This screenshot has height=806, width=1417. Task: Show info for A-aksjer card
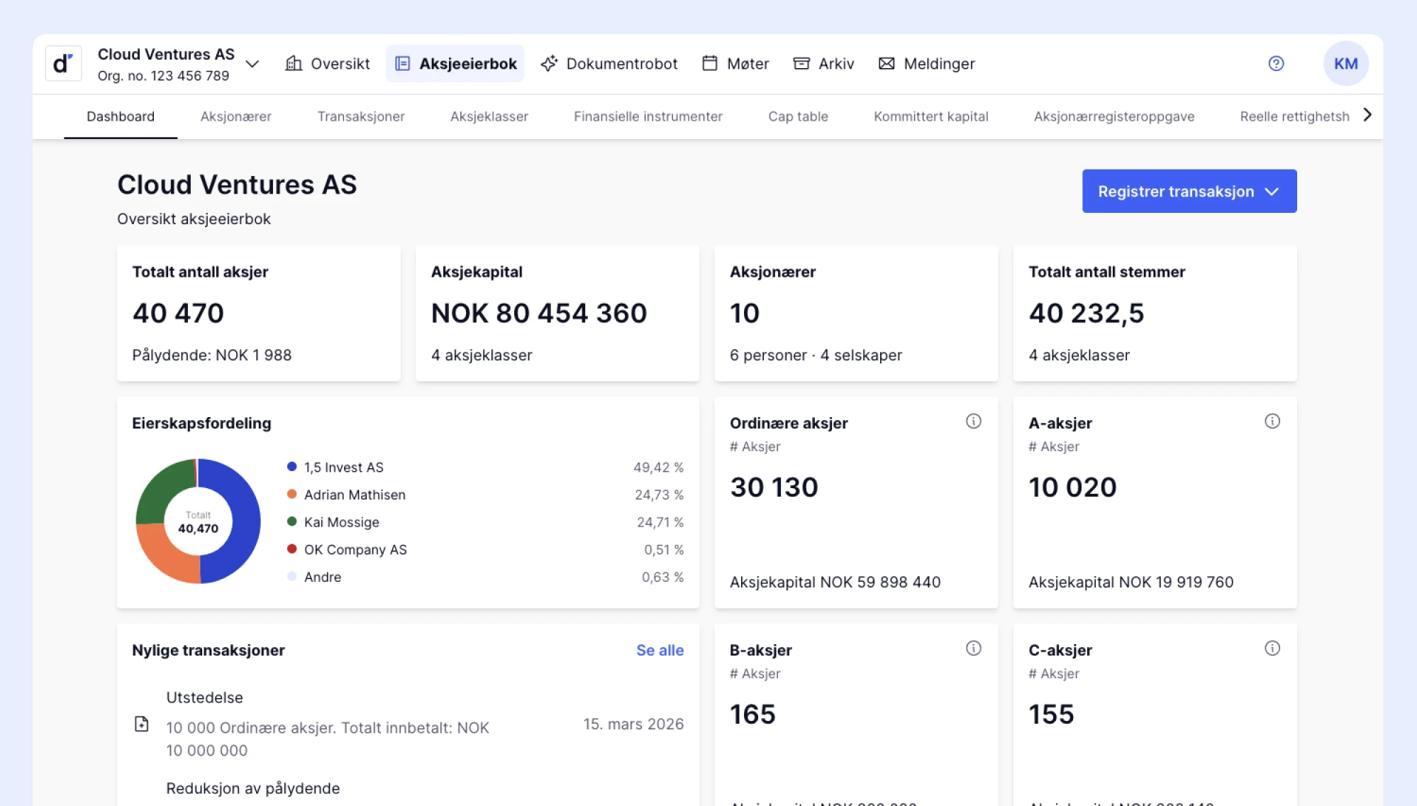[x=1272, y=421]
